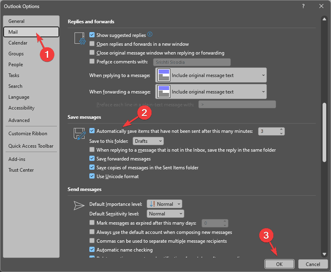
Task: Click the plain-text preface character field
Action: coord(237,104)
